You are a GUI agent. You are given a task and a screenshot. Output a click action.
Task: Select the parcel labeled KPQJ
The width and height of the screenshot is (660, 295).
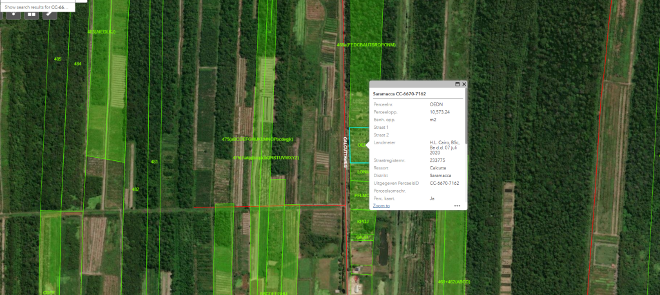click(x=362, y=222)
